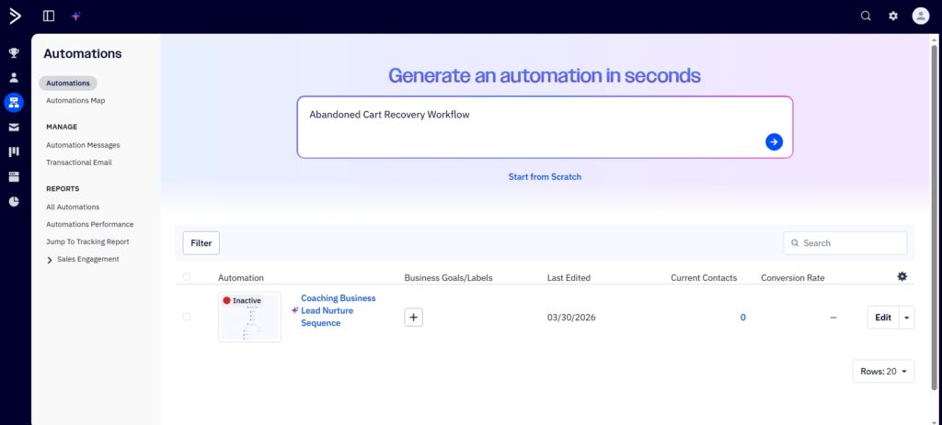
Task: Open the Inactive automation thumbnail preview
Action: [249, 317]
